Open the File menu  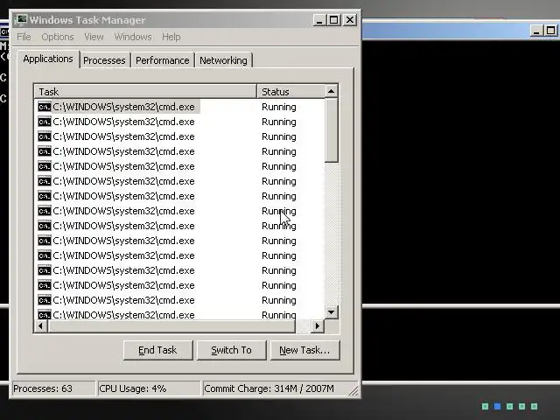coord(24,37)
